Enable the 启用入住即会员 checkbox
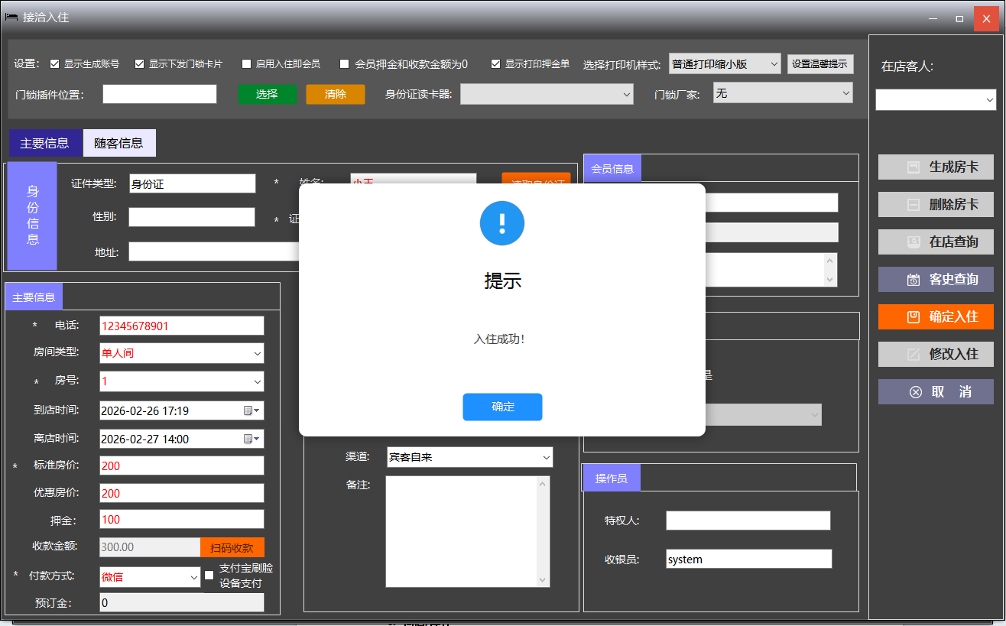This screenshot has width=1006, height=626. tap(246, 64)
